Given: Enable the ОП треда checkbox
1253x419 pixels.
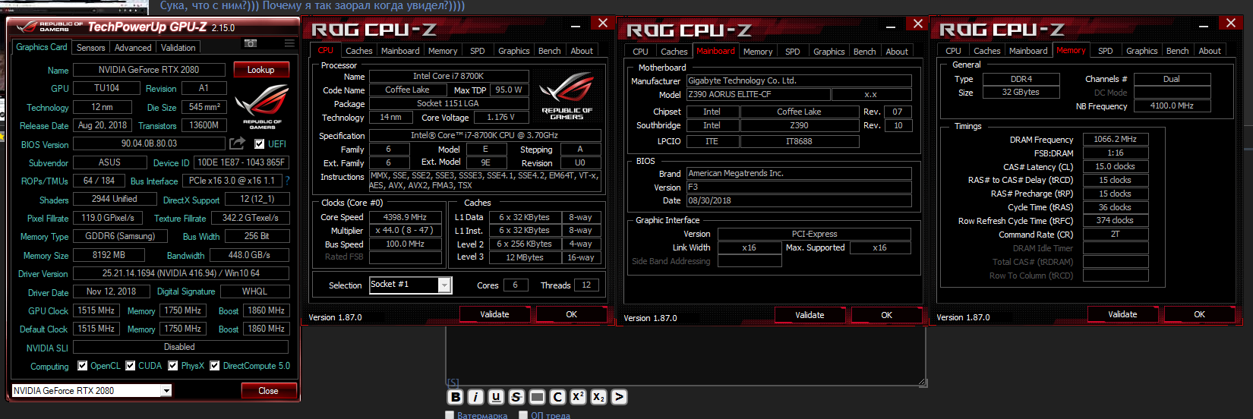Looking at the screenshot, I should (523, 414).
